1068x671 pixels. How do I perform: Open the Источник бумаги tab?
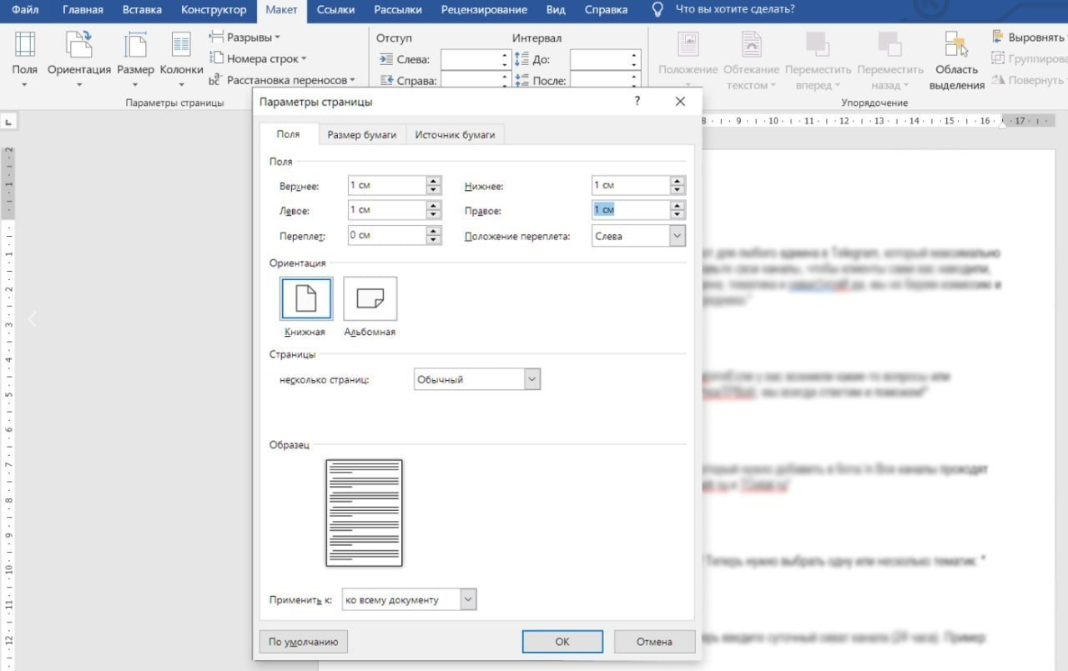pos(455,135)
